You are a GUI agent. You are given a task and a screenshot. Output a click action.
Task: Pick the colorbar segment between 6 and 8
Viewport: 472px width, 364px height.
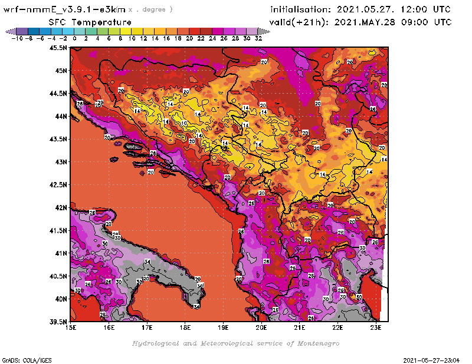[114, 31]
